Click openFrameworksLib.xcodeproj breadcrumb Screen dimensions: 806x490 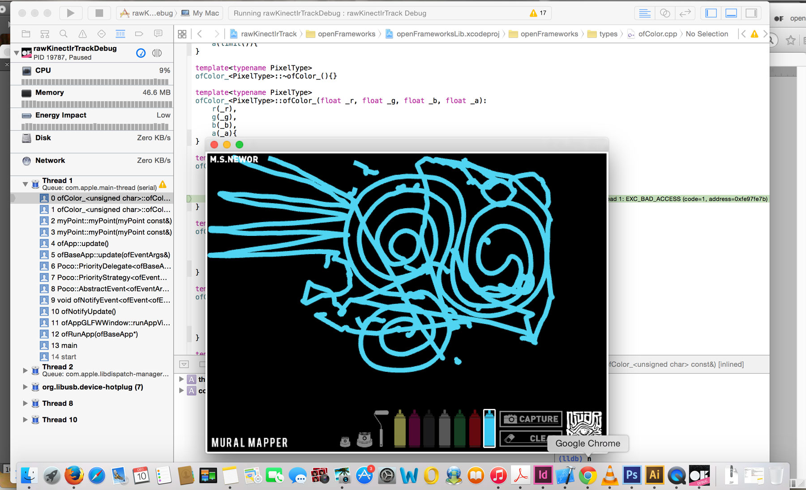(x=442, y=34)
